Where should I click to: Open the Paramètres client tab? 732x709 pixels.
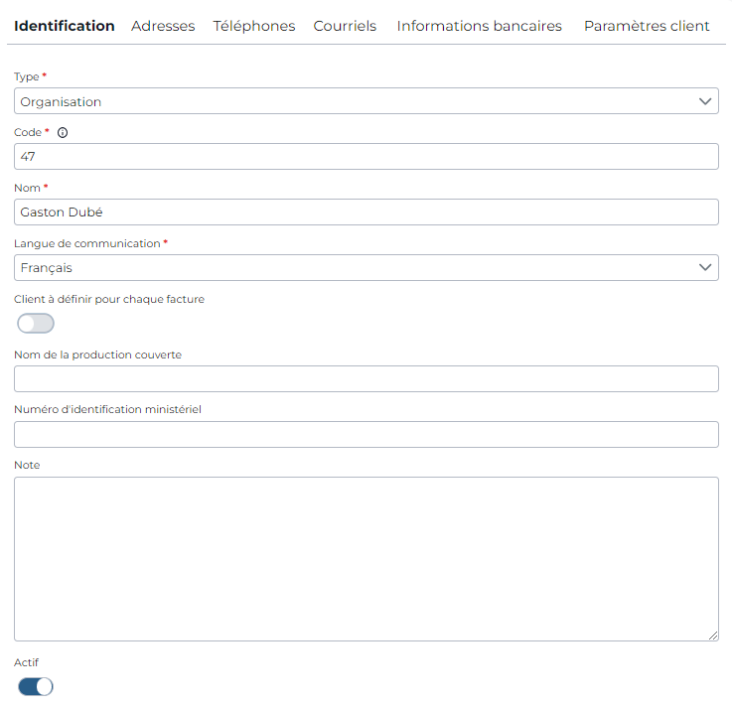click(x=647, y=26)
